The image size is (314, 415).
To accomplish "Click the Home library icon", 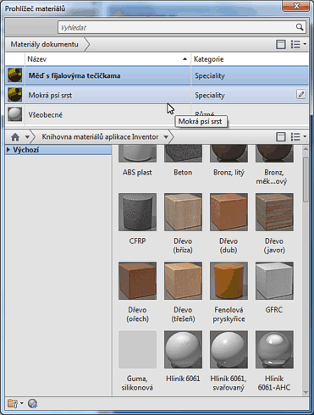I will [x=15, y=137].
